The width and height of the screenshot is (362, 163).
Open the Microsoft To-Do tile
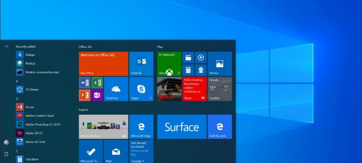[91, 152]
